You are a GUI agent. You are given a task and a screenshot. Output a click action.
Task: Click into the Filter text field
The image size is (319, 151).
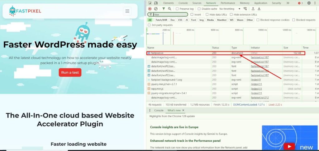click(170, 15)
